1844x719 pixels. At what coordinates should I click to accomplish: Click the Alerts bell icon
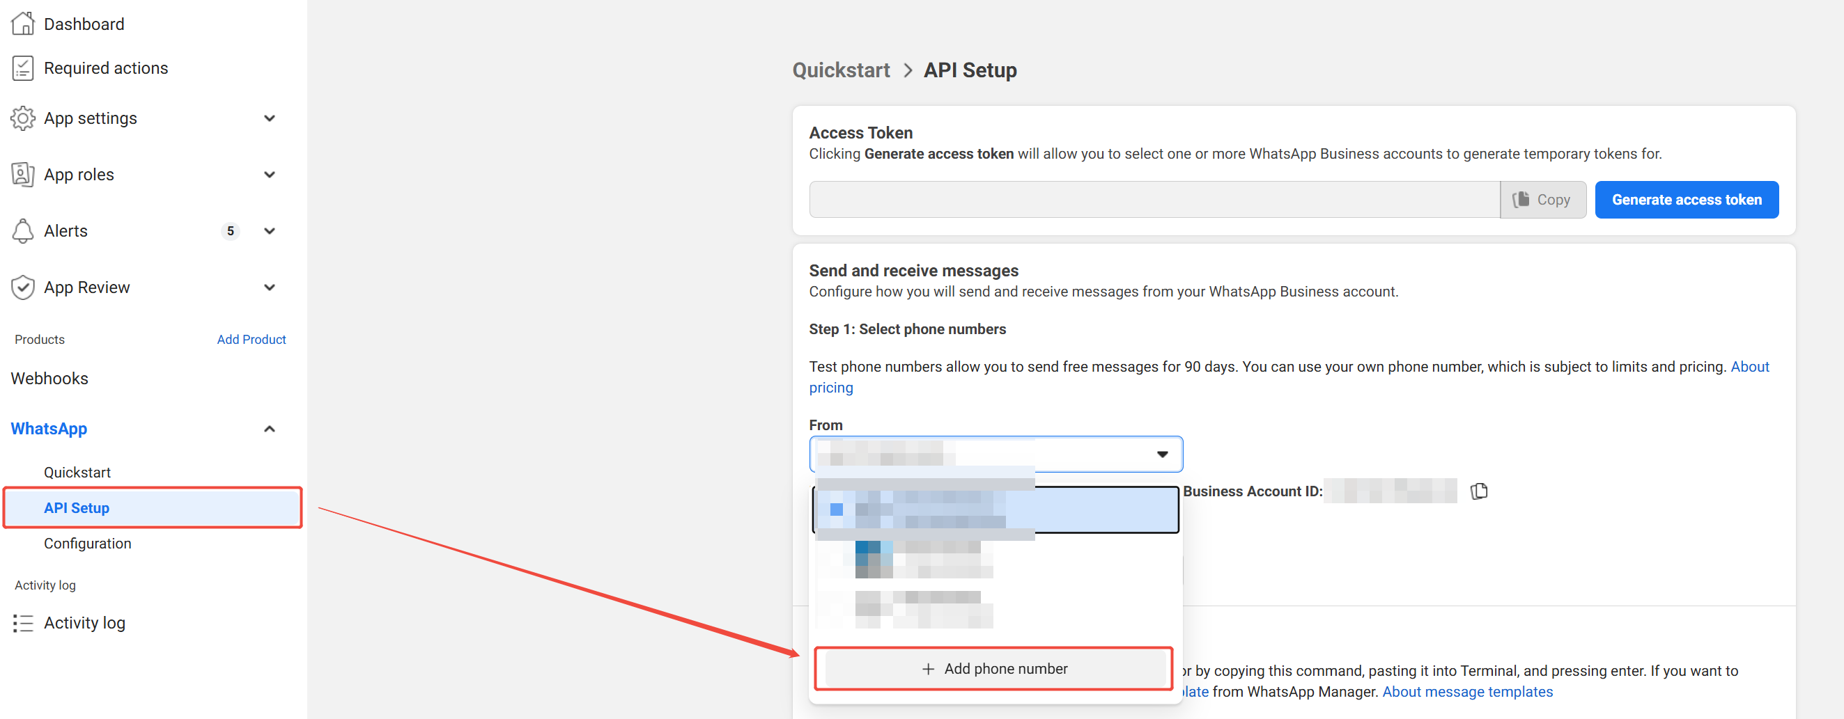pos(23,230)
